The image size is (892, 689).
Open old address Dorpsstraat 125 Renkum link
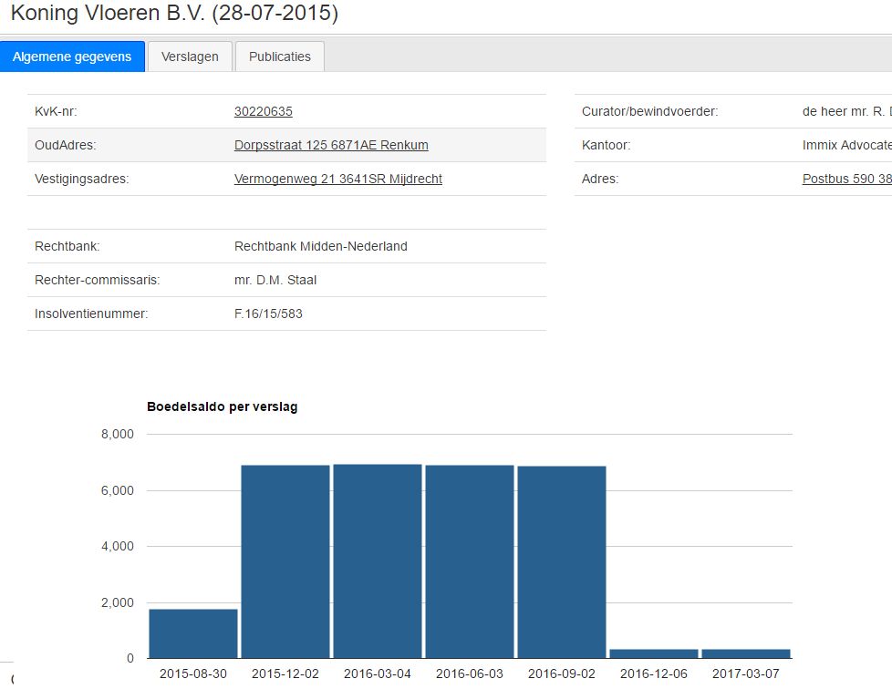click(x=331, y=145)
